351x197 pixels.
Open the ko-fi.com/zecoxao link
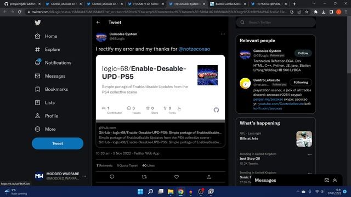click(x=268, y=108)
